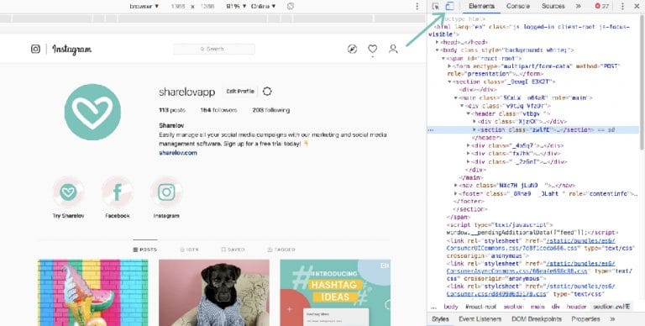The height and width of the screenshot is (326, 645).
Task: Open the DevTools kebab menu
Action: click(622, 6)
